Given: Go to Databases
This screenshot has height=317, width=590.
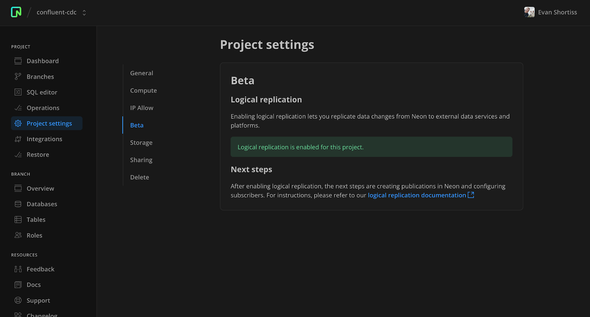Looking at the screenshot, I should [42, 204].
